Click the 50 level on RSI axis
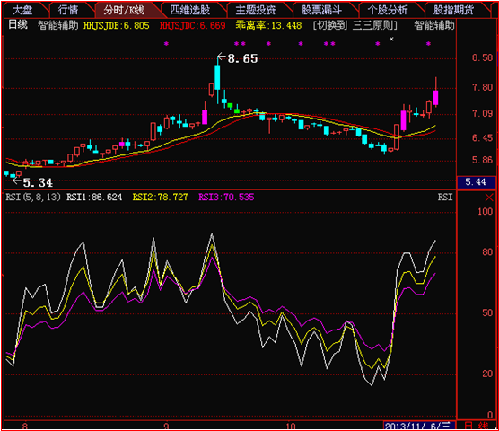 (487, 312)
